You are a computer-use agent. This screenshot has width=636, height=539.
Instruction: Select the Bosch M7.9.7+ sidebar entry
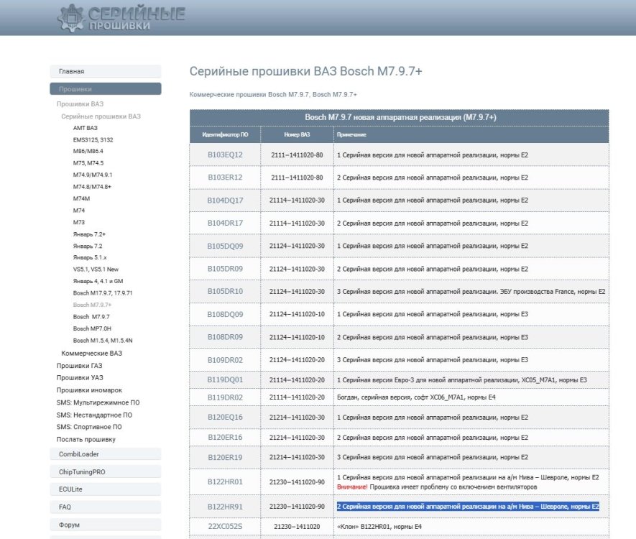tap(92, 305)
